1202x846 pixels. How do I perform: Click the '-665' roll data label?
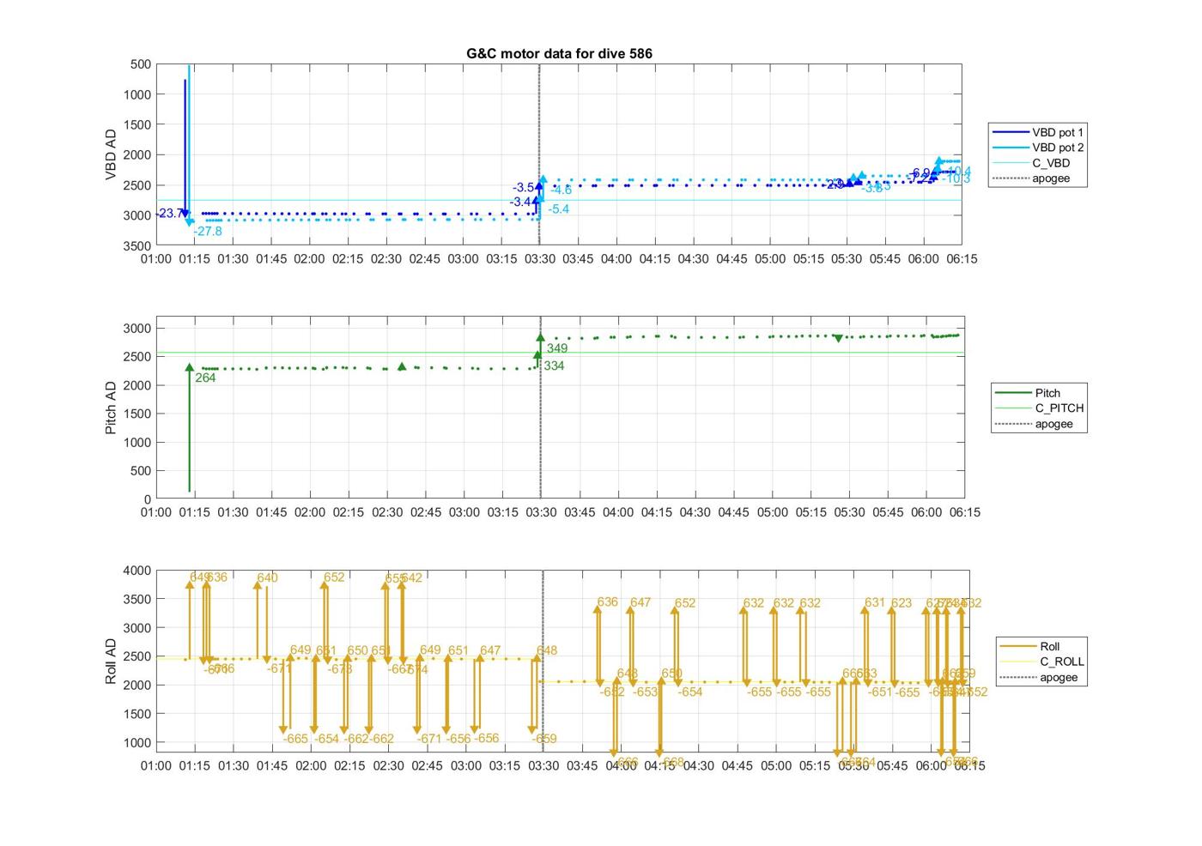click(296, 739)
